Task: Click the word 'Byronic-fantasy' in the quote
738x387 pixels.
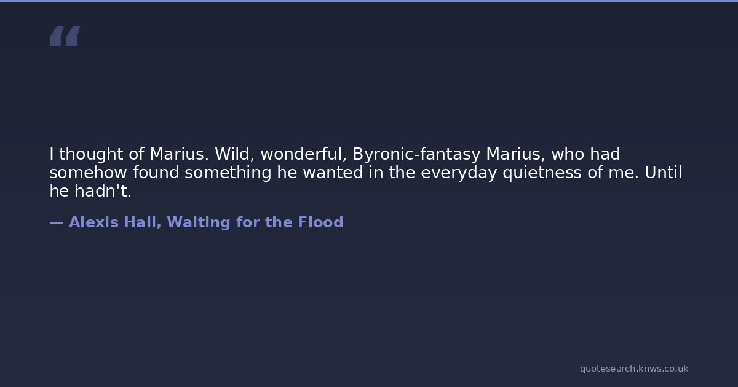Action: click(x=416, y=154)
